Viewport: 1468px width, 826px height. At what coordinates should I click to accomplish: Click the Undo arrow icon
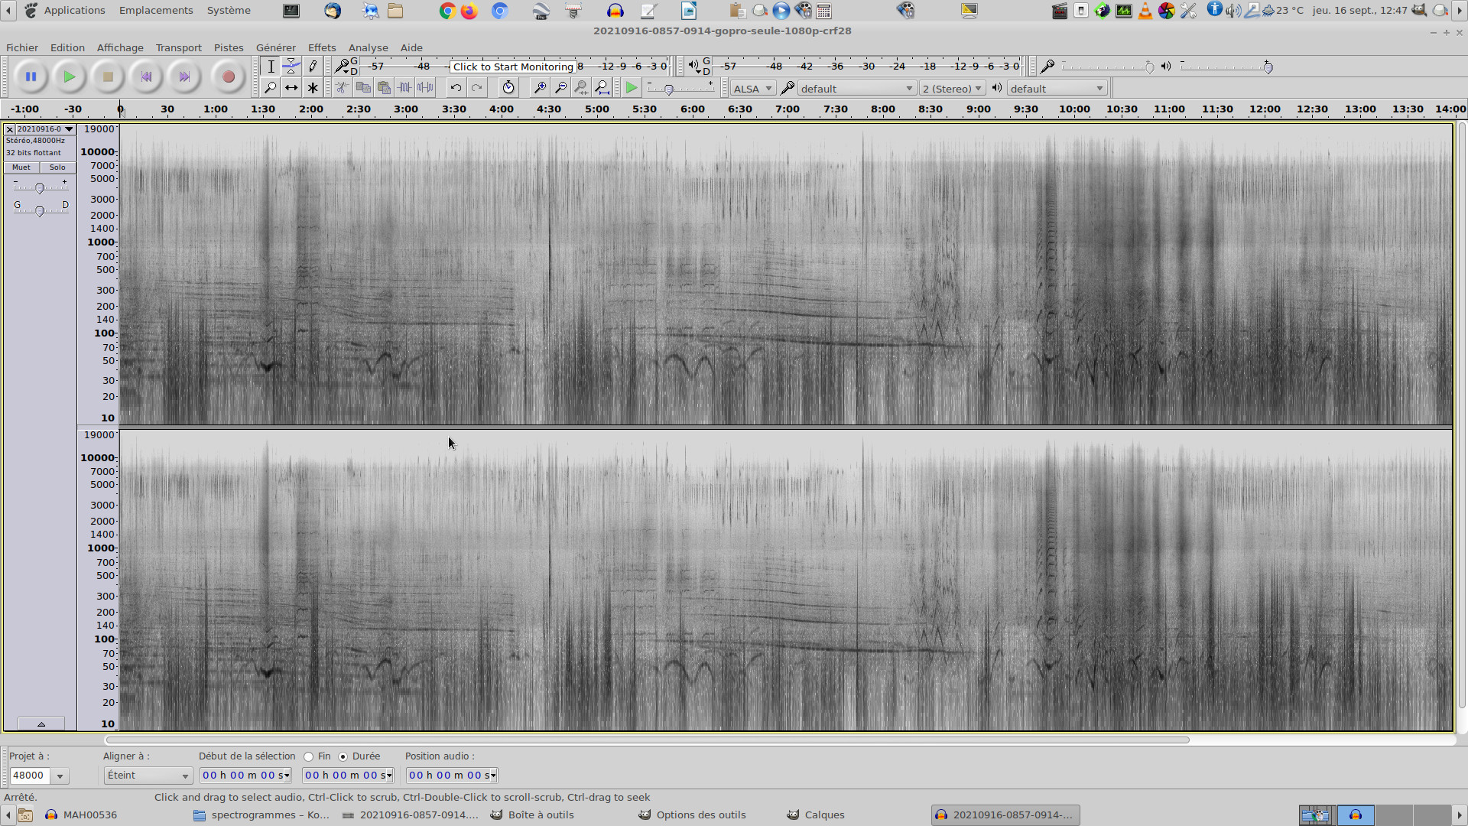click(456, 88)
